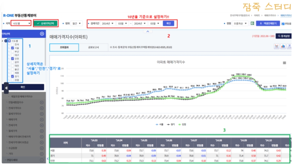The width and height of the screenshot is (293, 166).
Task: Click the R-ONE 부동산통계뷰어 logo
Action: point(20,16)
